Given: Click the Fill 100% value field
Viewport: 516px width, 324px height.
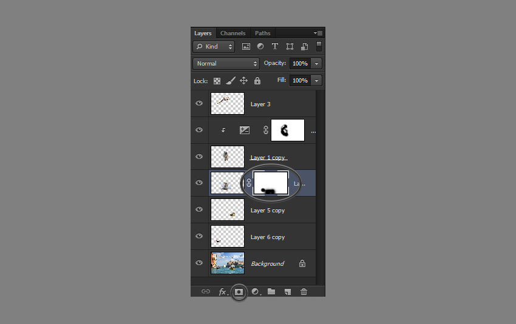Looking at the screenshot, I should (300, 81).
